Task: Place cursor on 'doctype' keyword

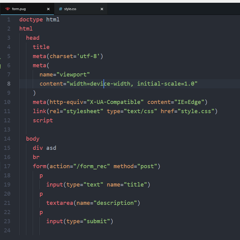Action: (x=31, y=20)
